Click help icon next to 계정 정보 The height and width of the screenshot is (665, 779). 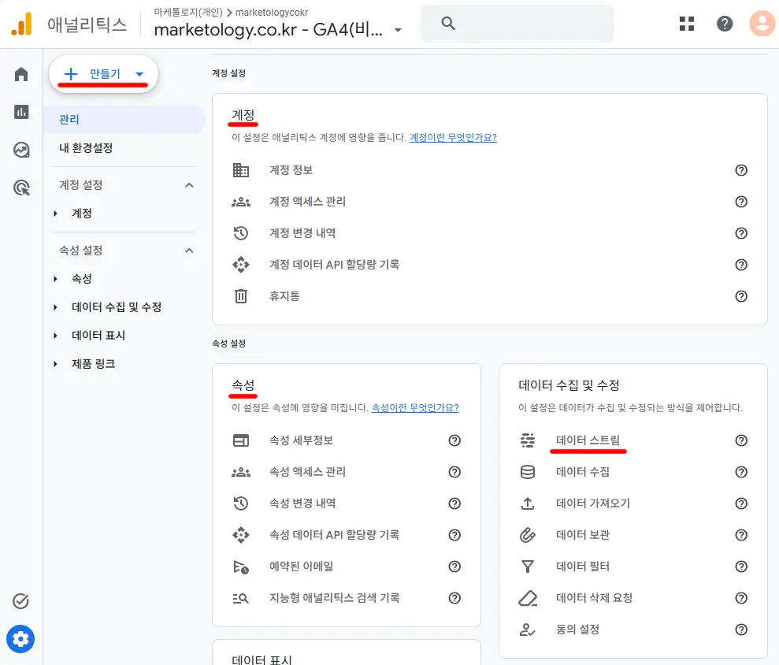pyautogui.click(x=740, y=170)
